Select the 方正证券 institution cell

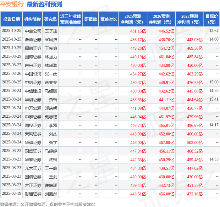point(33,185)
